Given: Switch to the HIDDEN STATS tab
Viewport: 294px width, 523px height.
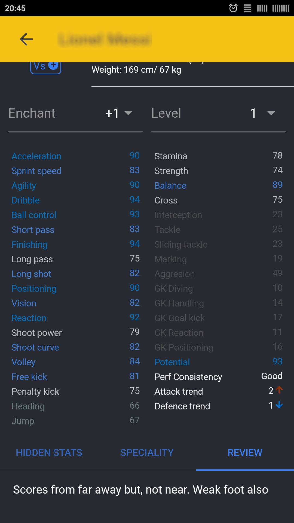Looking at the screenshot, I should 49,452.
